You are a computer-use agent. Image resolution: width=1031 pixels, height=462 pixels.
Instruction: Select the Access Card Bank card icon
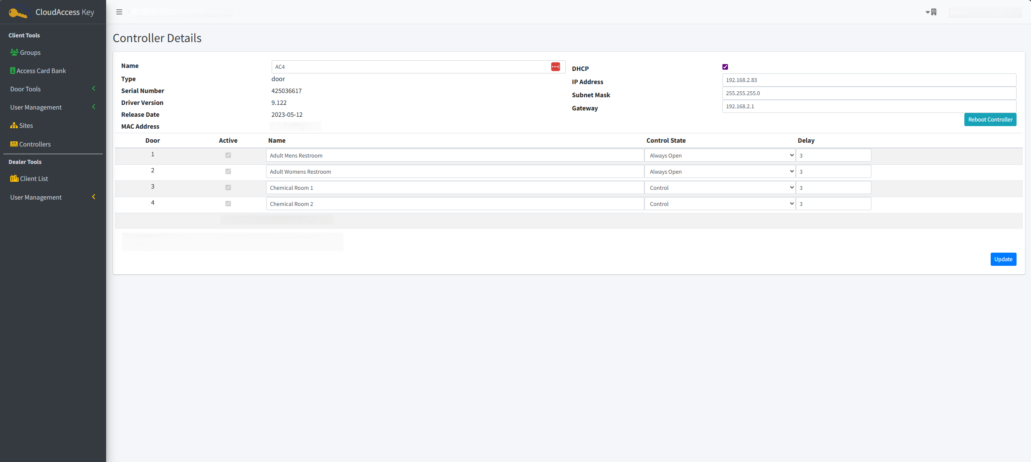[x=13, y=70]
